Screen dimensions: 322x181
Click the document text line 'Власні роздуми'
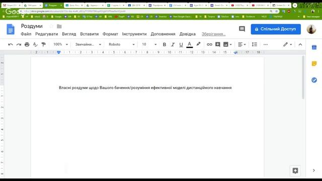click(145, 87)
